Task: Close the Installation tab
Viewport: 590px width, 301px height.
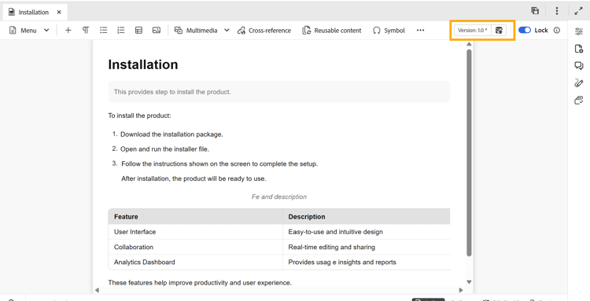Action: tap(59, 12)
